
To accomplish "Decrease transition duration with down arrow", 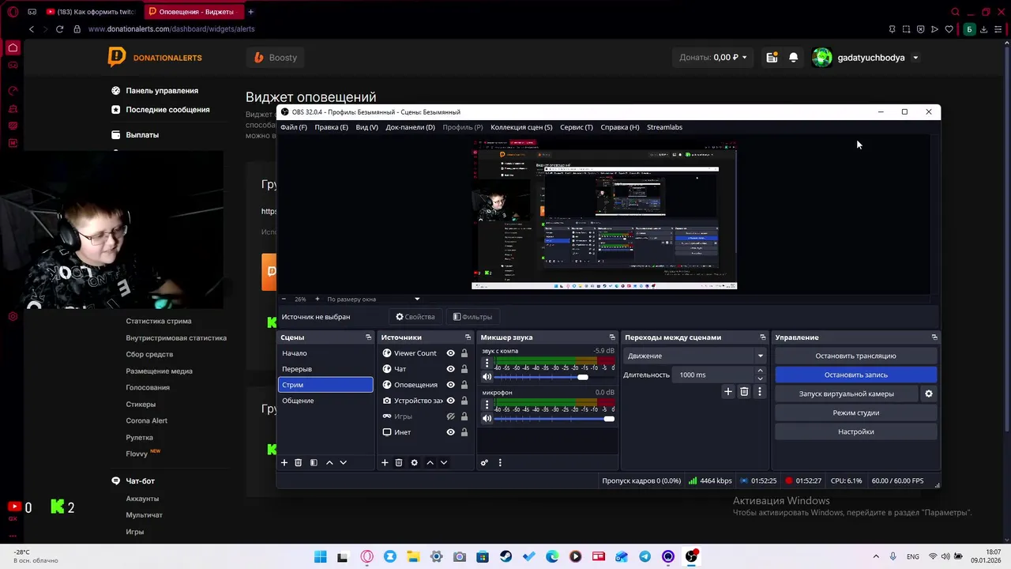I will pyautogui.click(x=761, y=379).
